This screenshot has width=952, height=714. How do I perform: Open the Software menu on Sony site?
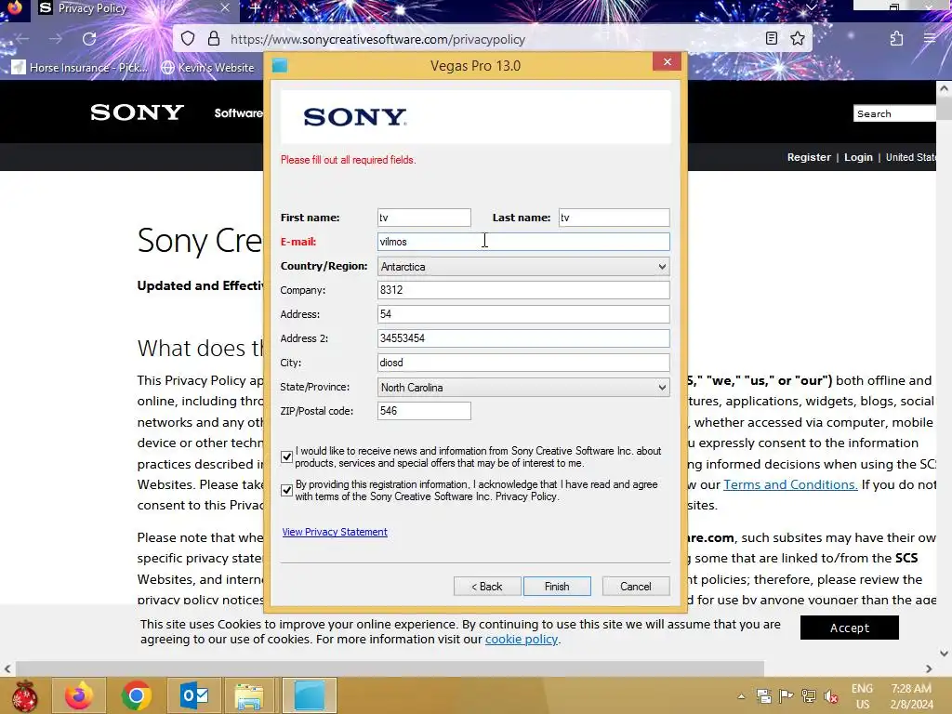[x=238, y=112]
